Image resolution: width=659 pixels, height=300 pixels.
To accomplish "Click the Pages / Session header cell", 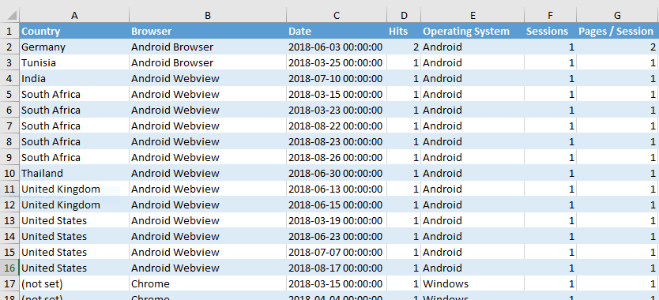I will coord(617,31).
